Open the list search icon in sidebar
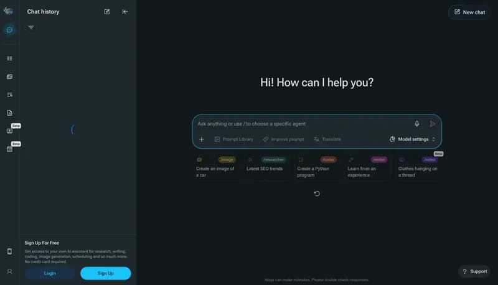Screen dimensions: 498x285 coord(9,95)
